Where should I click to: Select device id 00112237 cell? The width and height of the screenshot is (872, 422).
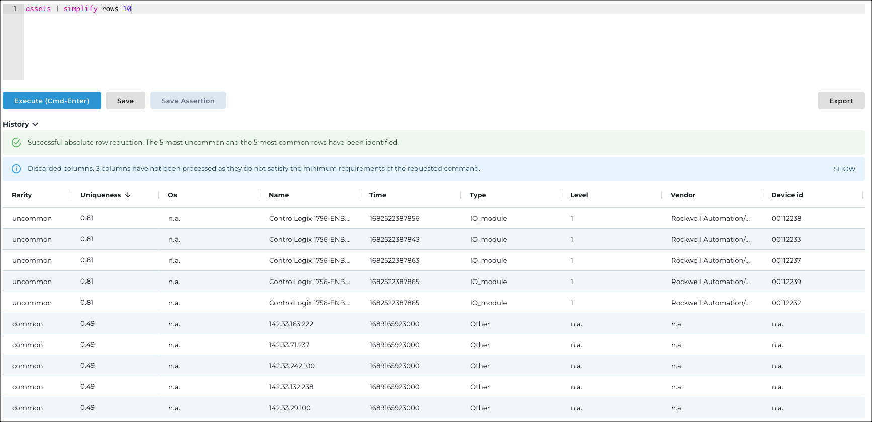coord(787,260)
